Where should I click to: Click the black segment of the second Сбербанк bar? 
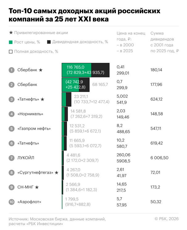point(86,84)
